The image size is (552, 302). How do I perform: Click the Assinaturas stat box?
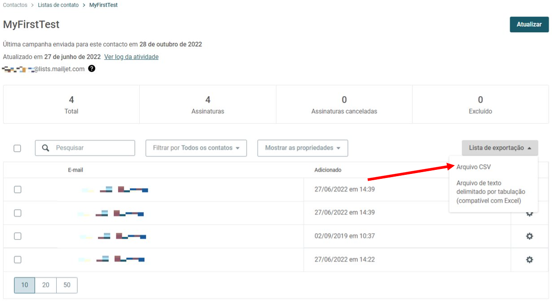click(x=208, y=104)
